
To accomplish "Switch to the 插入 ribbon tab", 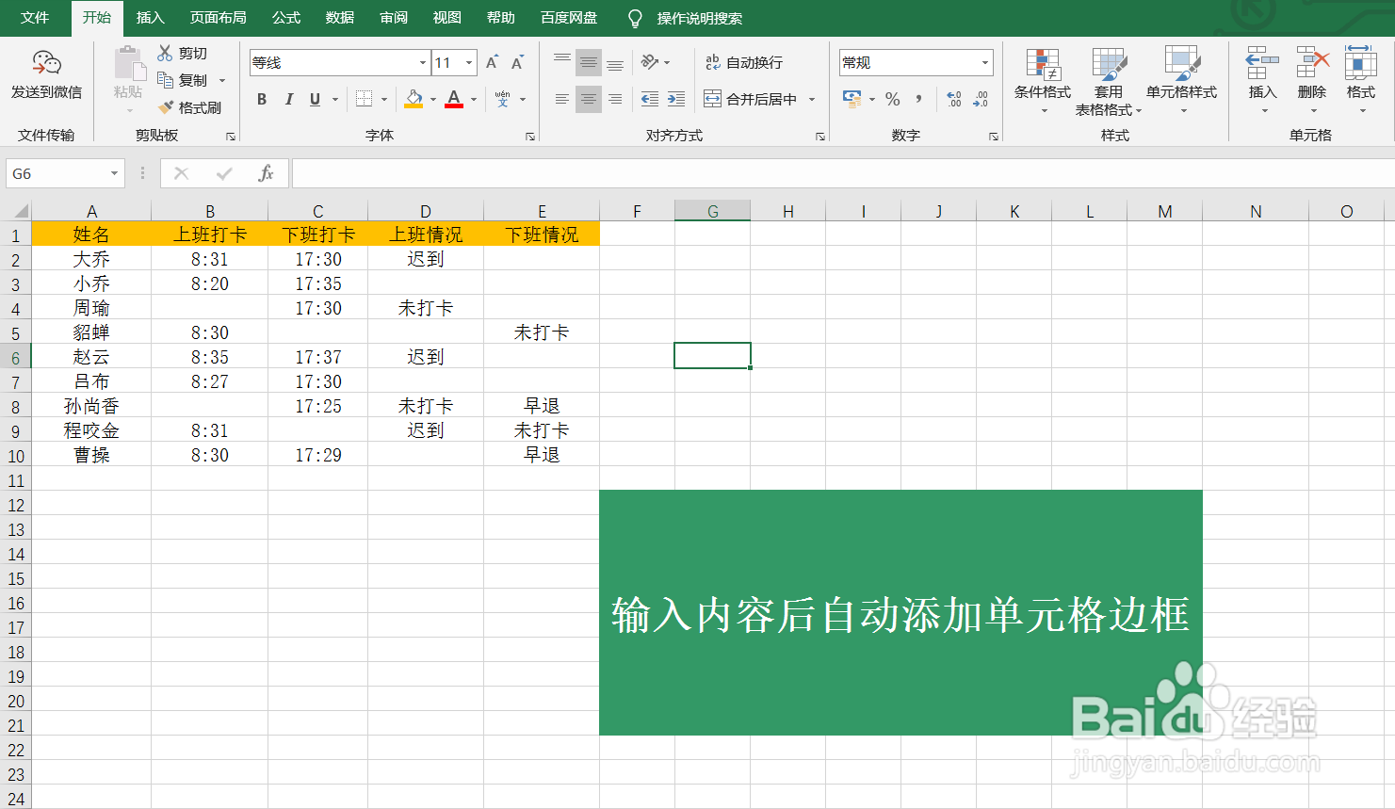I will tap(150, 18).
